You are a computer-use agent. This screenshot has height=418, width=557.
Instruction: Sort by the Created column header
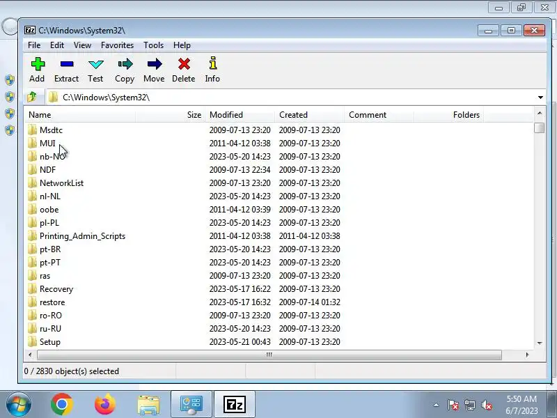click(x=309, y=115)
